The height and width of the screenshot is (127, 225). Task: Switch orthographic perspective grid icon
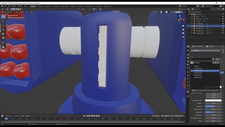pyautogui.click(x=183, y=37)
